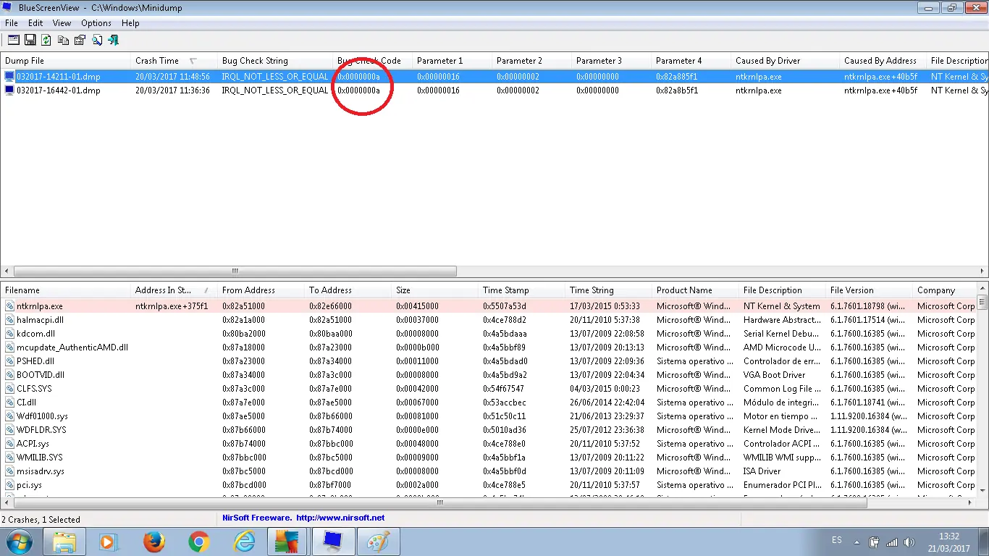Open Google Chrome from the taskbar
Image resolution: width=989 pixels, height=556 pixels.
pyautogui.click(x=199, y=542)
